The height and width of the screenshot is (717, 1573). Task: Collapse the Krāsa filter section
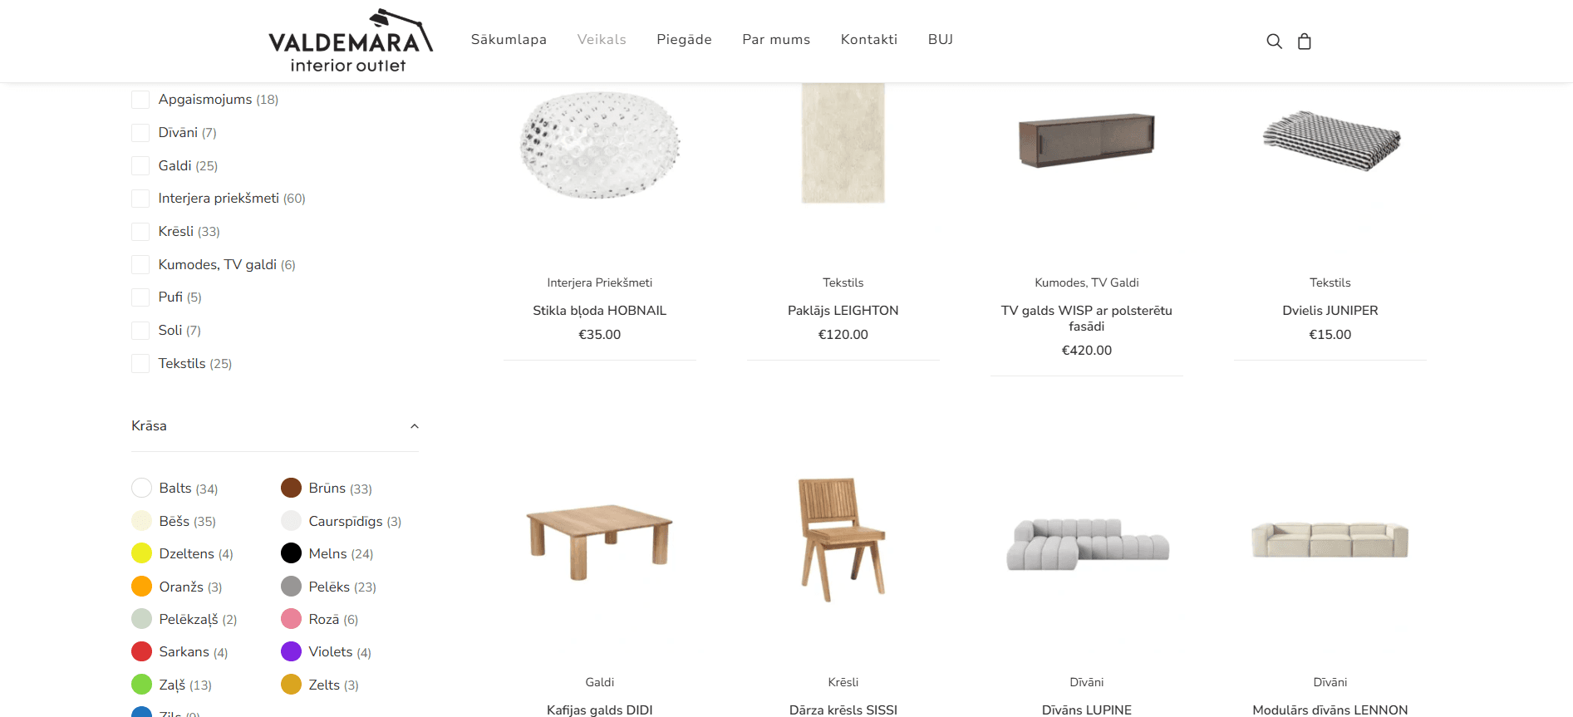coord(414,426)
